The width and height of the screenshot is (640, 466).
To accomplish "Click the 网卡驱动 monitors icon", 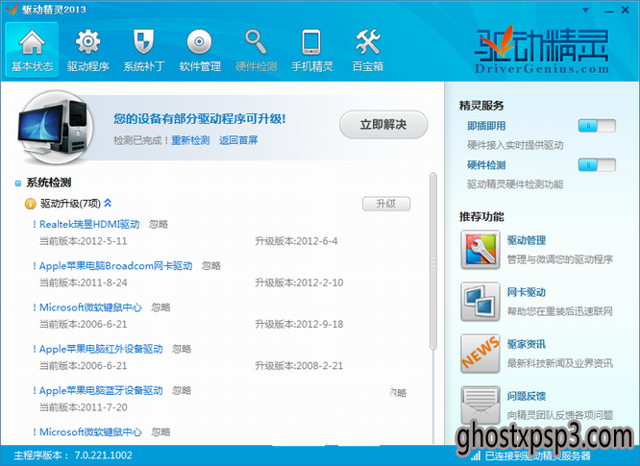I will point(480,301).
